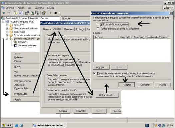175x128 pixels.
Task: Collapse the PRUEBAS (equipo local) node
Action: pyautogui.click(x=3, y=22)
